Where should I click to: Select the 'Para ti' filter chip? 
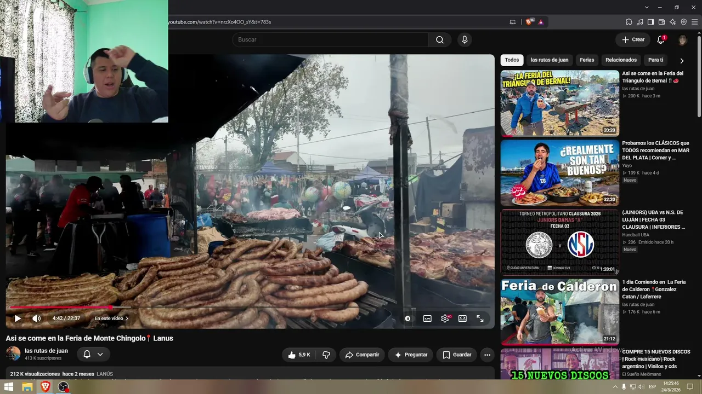click(x=655, y=60)
